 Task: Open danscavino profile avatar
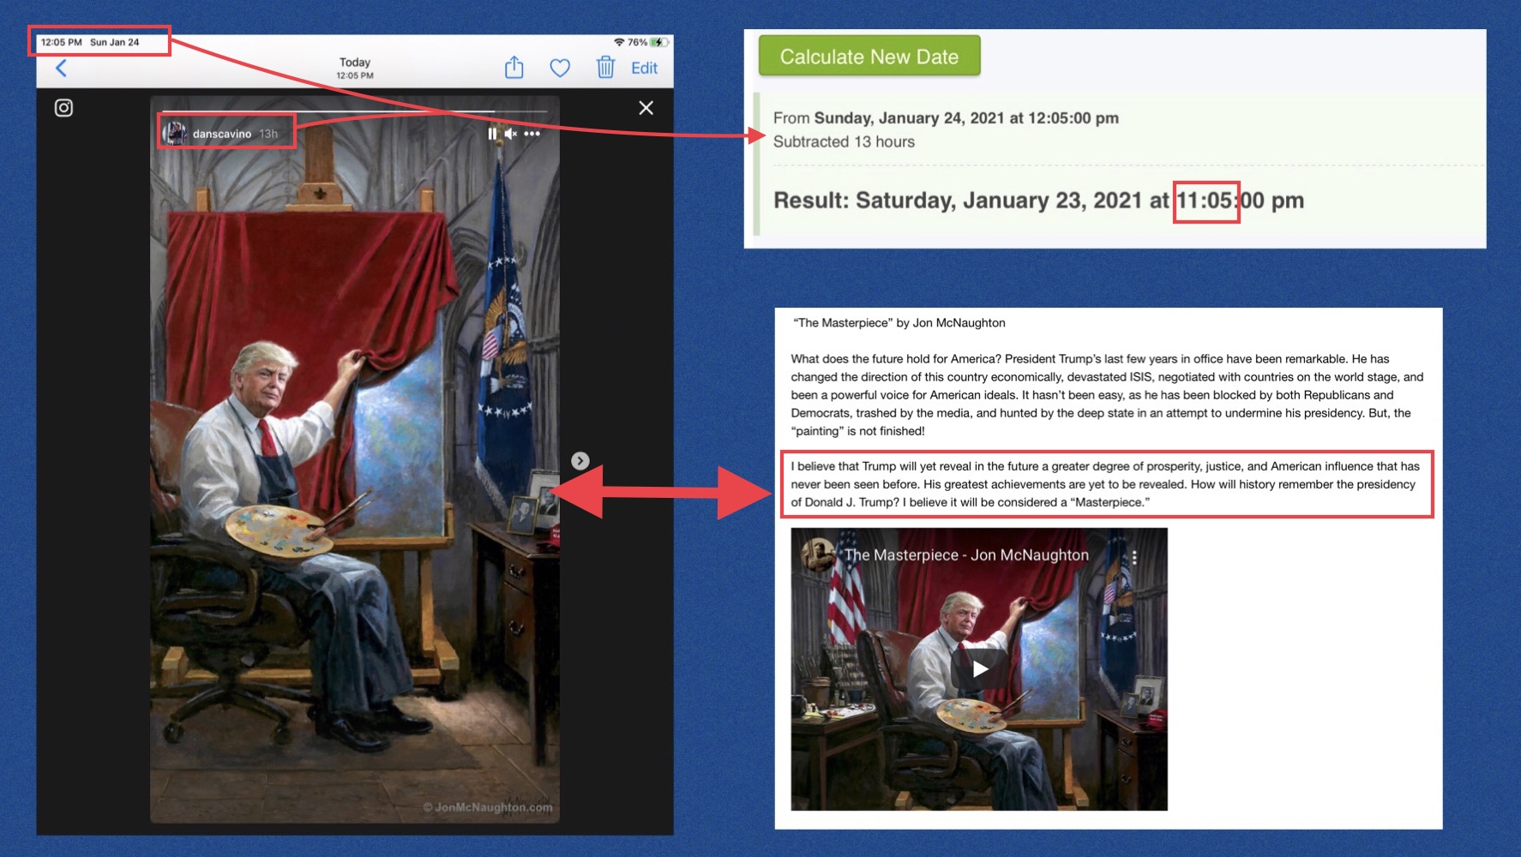(175, 134)
